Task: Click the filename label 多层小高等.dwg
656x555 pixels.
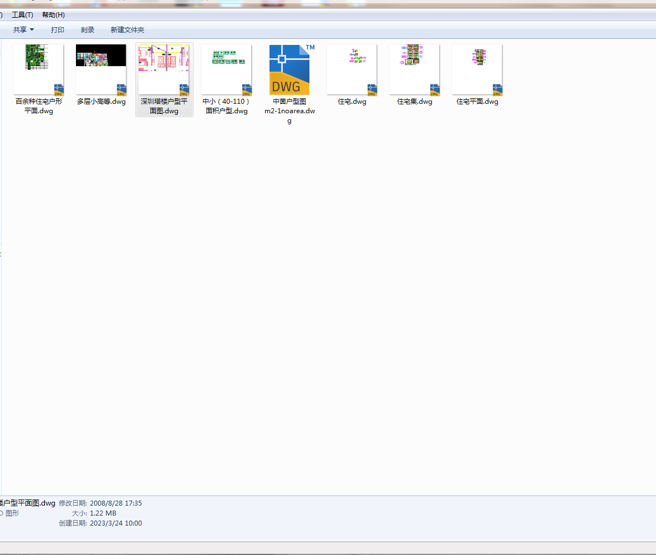Action: (101, 102)
